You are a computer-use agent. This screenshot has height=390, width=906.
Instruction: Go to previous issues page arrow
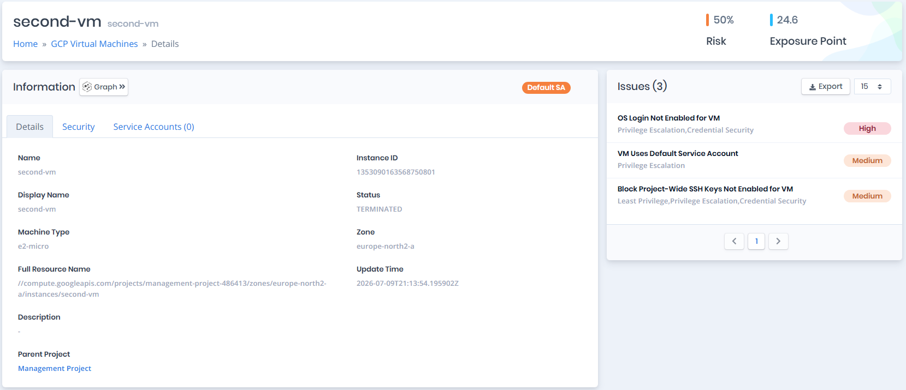click(734, 241)
